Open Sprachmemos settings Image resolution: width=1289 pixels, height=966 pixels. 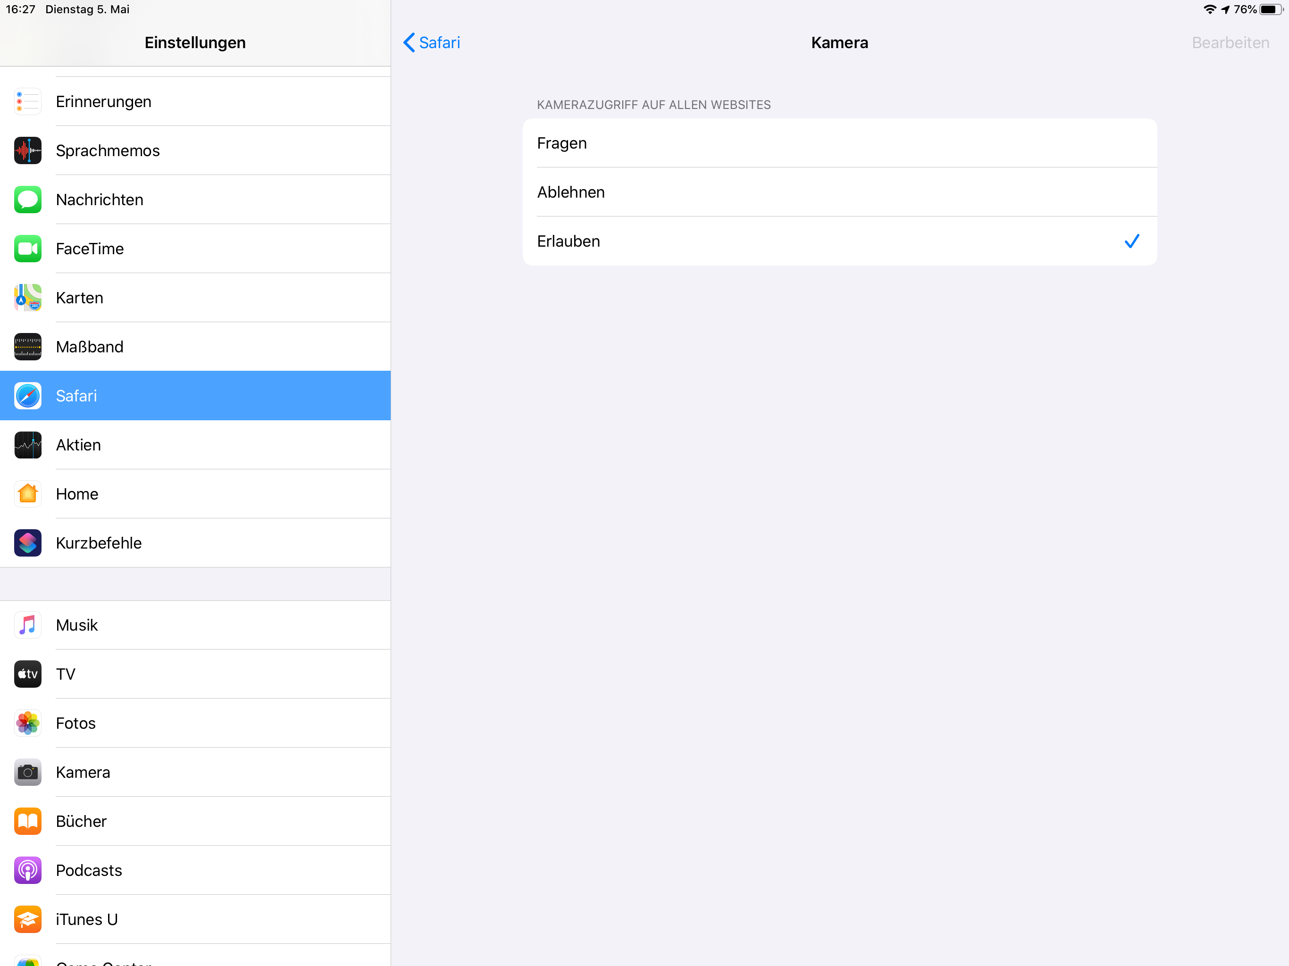(x=195, y=150)
